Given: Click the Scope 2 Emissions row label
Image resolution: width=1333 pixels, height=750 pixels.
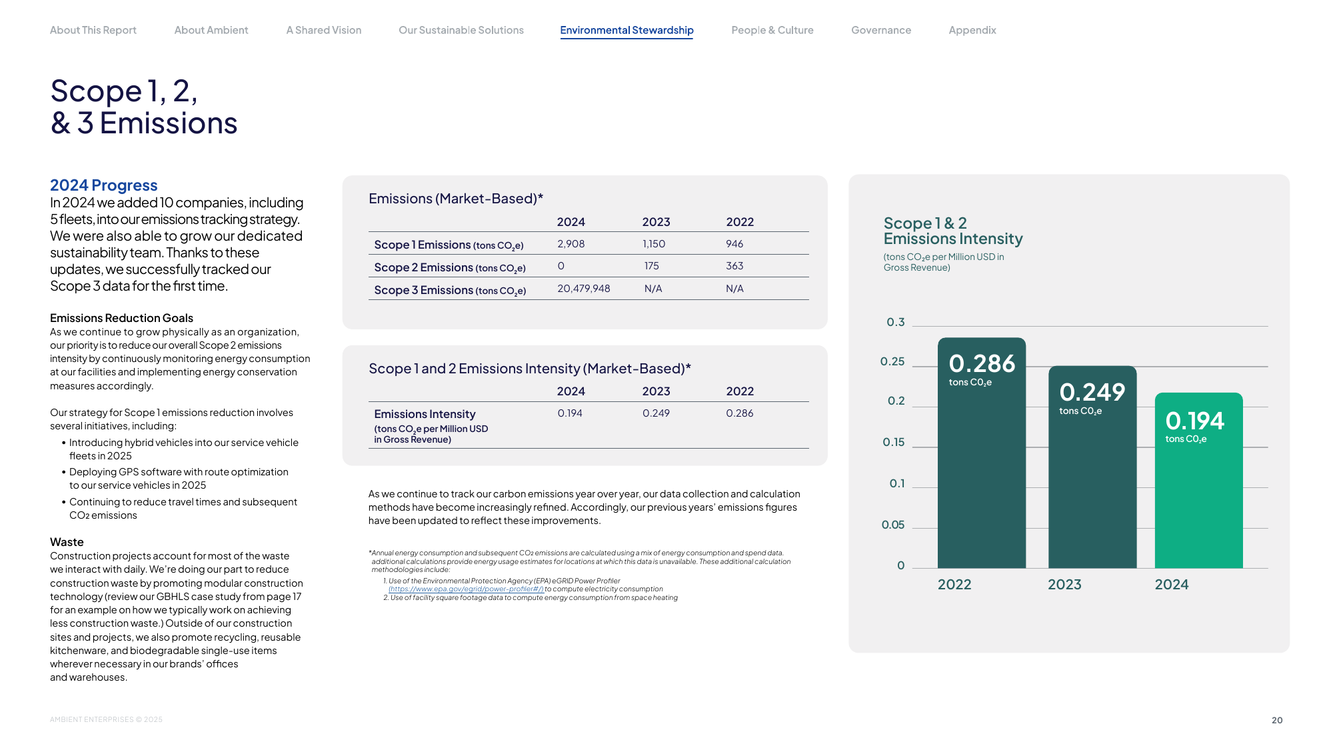Looking at the screenshot, I should point(450,268).
